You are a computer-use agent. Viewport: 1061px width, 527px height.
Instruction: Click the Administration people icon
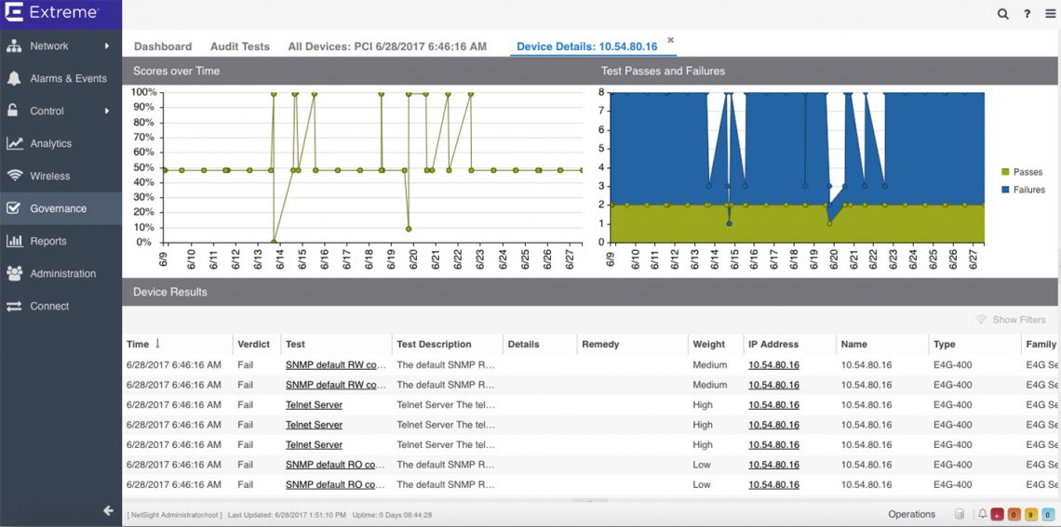click(14, 273)
